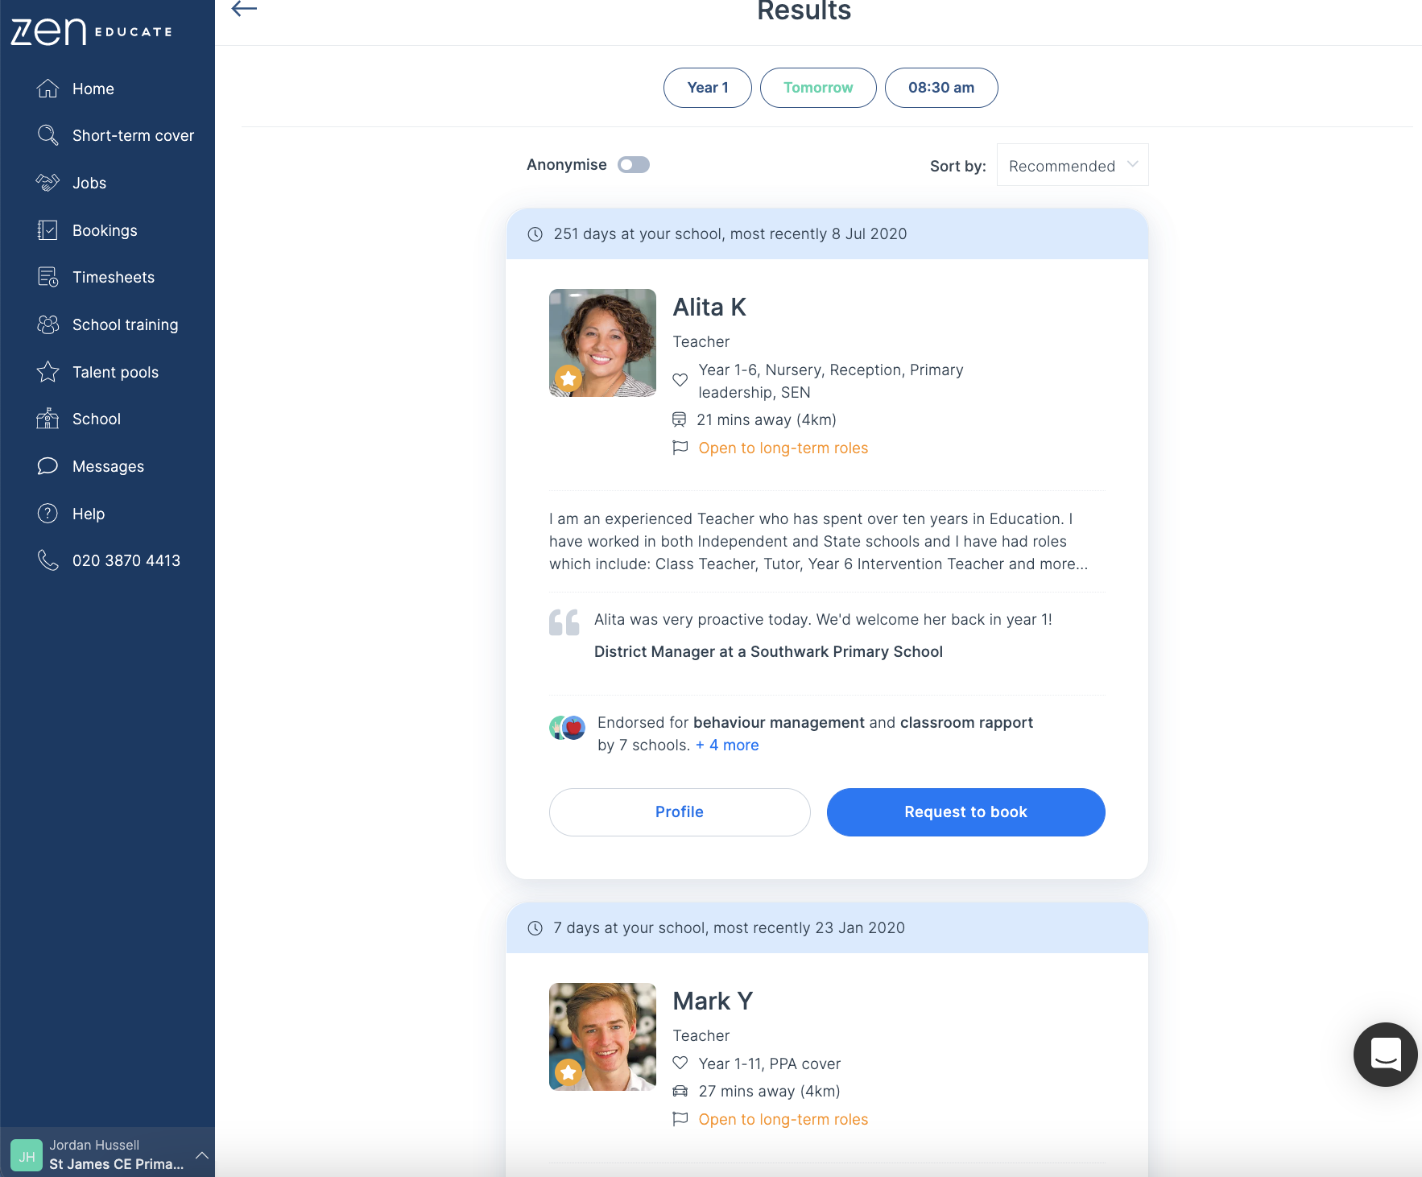Go to School training section

coord(125,324)
